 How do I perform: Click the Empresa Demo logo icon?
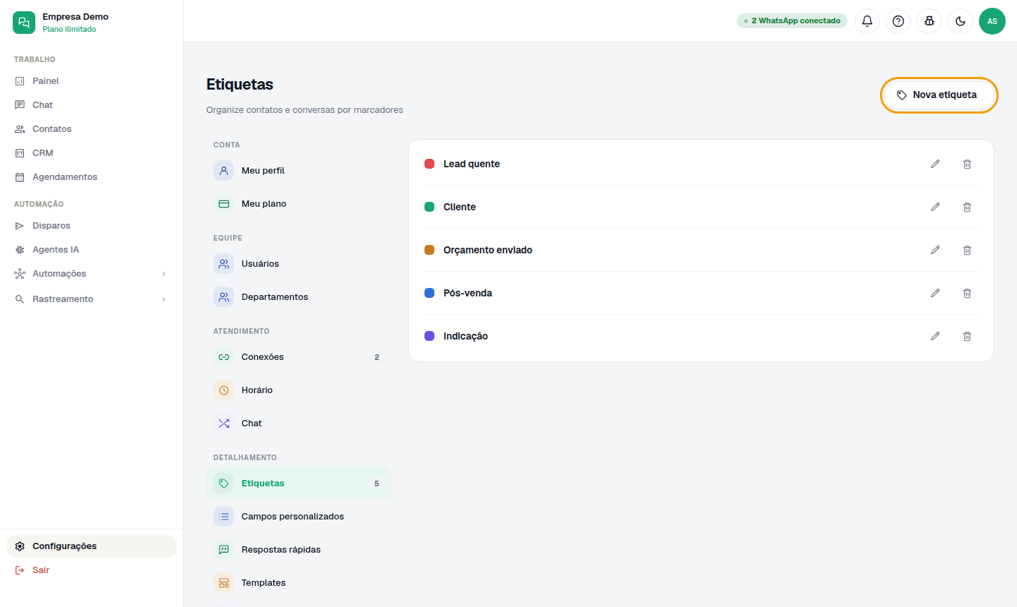(24, 23)
